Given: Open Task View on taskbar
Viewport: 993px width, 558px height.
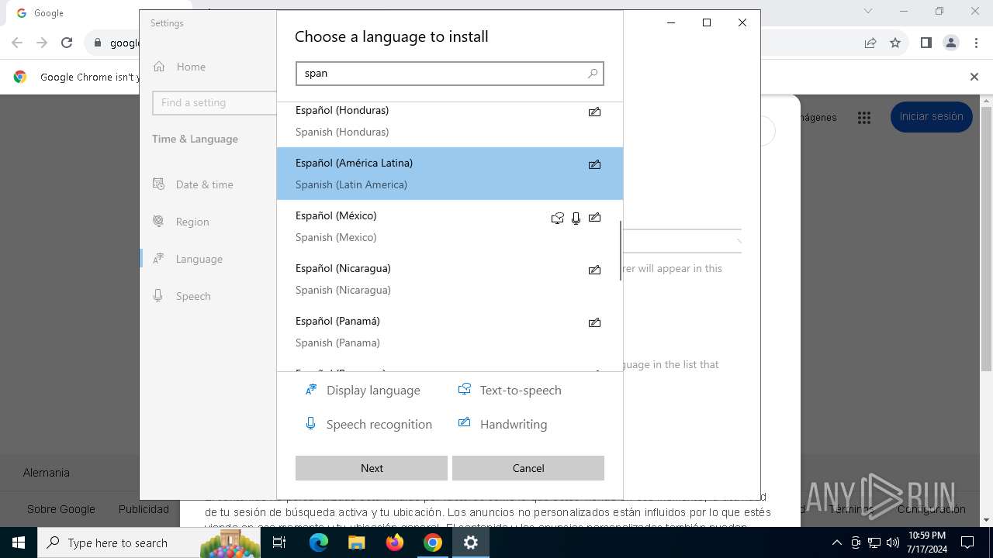Looking at the screenshot, I should (279, 542).
